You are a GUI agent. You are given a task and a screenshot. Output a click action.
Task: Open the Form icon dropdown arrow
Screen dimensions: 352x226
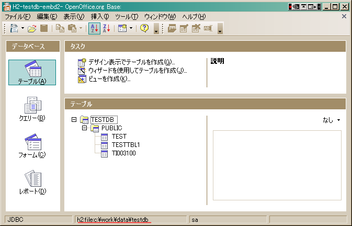pos(131,28)
